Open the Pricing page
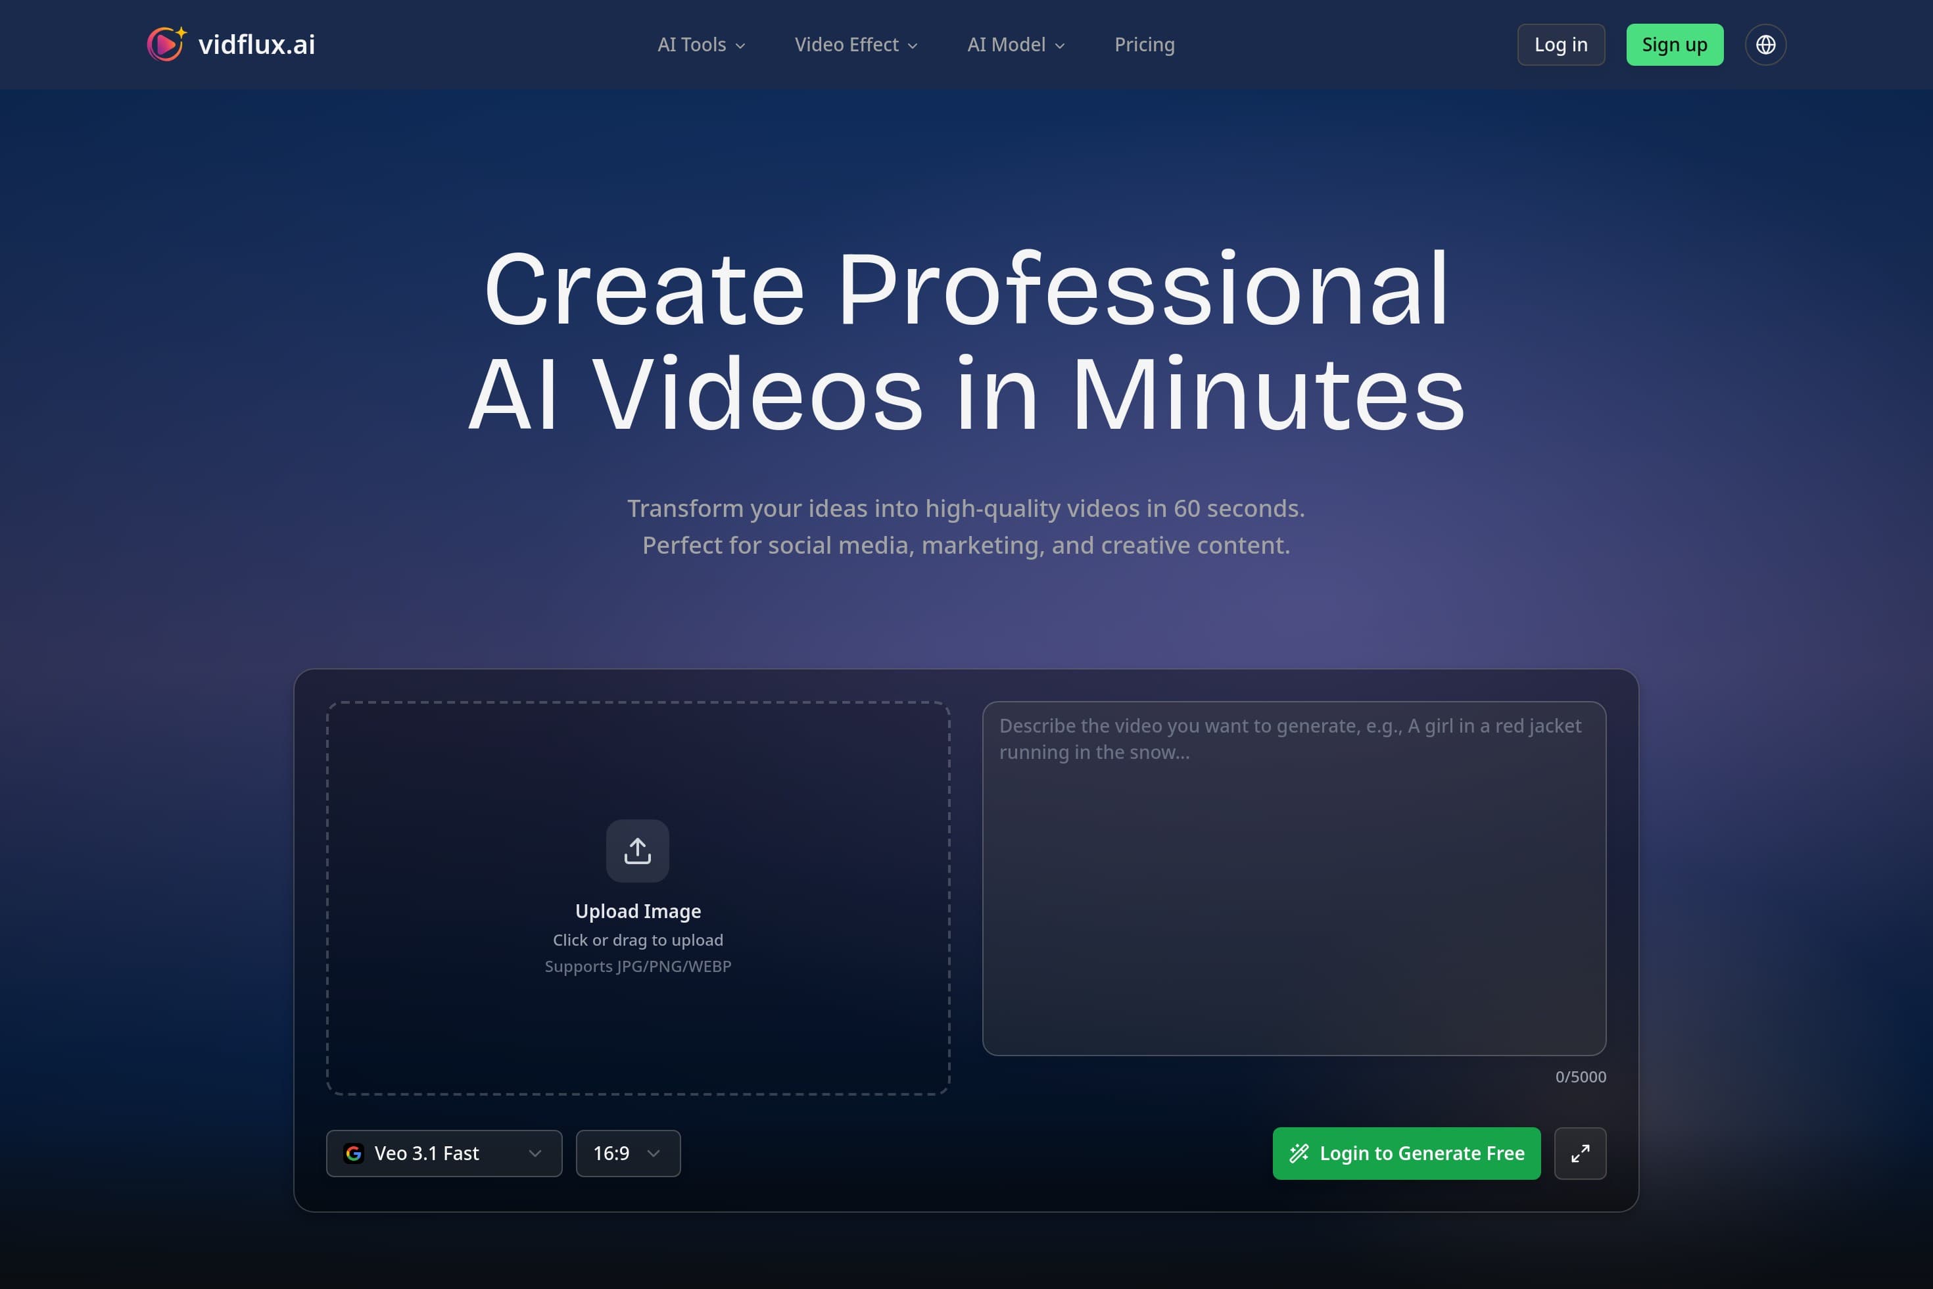The image size is (1933, 1289). point(1144,45)
